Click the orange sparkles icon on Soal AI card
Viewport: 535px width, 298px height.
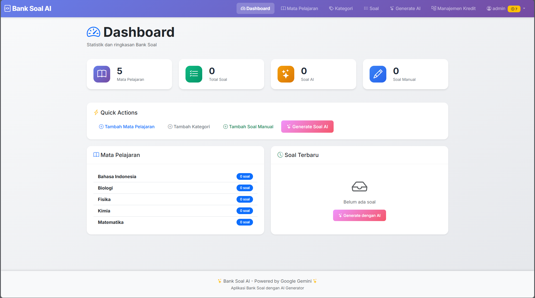coord(286,74)
